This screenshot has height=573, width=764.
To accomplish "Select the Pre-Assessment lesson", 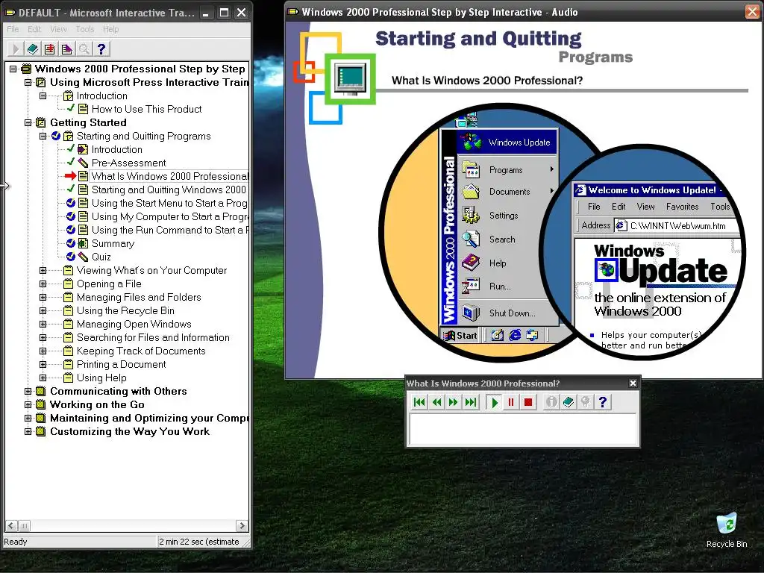I will pyautogui.click(x=128, y=163).
